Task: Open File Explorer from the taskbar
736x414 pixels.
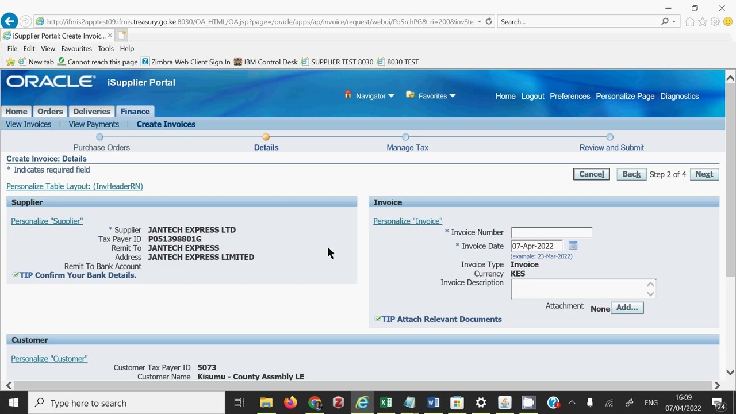Action: pyautogui.click(x=266, y=403)
